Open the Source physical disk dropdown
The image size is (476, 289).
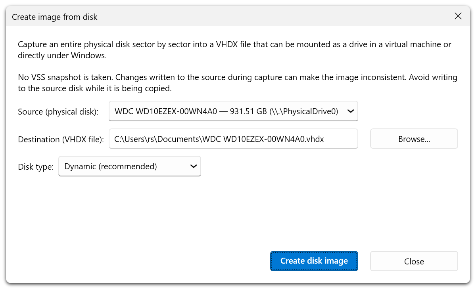(x=233, y=111)
